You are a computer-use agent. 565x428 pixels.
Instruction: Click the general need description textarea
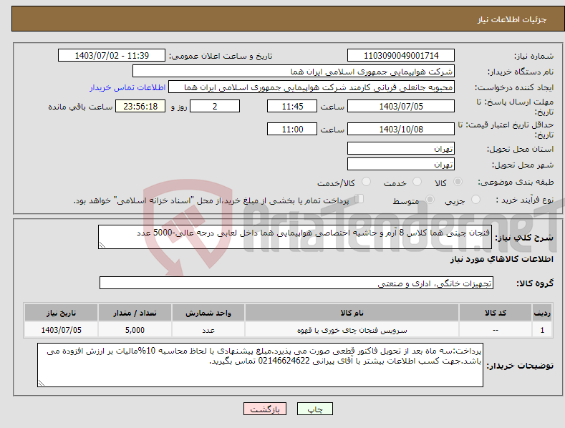pos(295,237)
